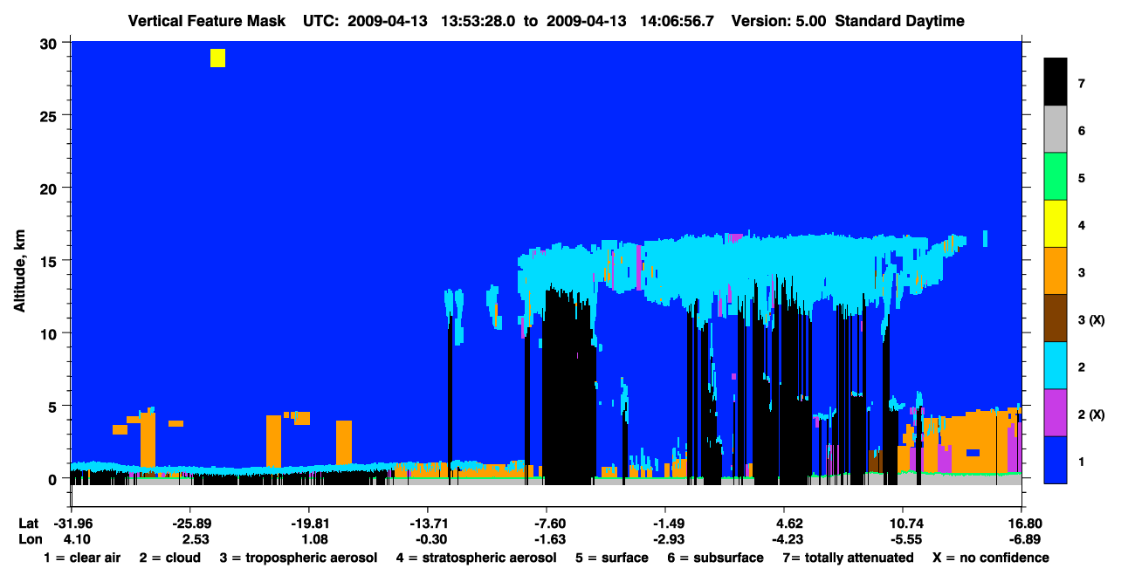Image resolution: width=1135 pixels, height=582 pixels.
Task: Click the "4 = stratospheric aerosol" legend entry
Action: [x=476, y=558]
